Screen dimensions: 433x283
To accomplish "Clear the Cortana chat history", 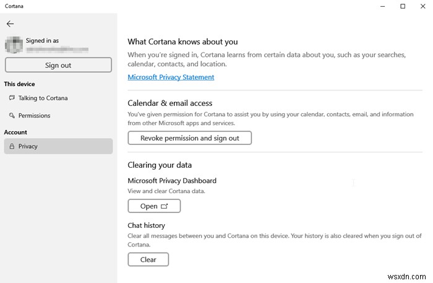I will click(148, 259).
